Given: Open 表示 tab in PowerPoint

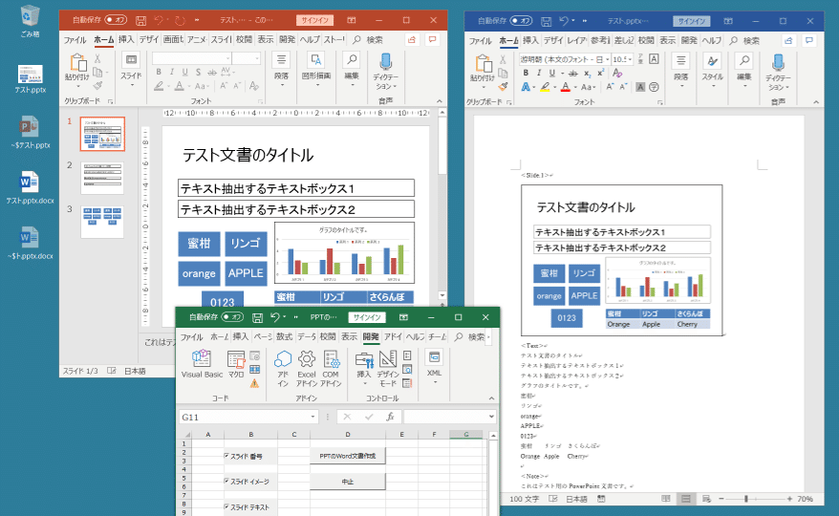Looking at the screenshot, I should click(265, 39).
